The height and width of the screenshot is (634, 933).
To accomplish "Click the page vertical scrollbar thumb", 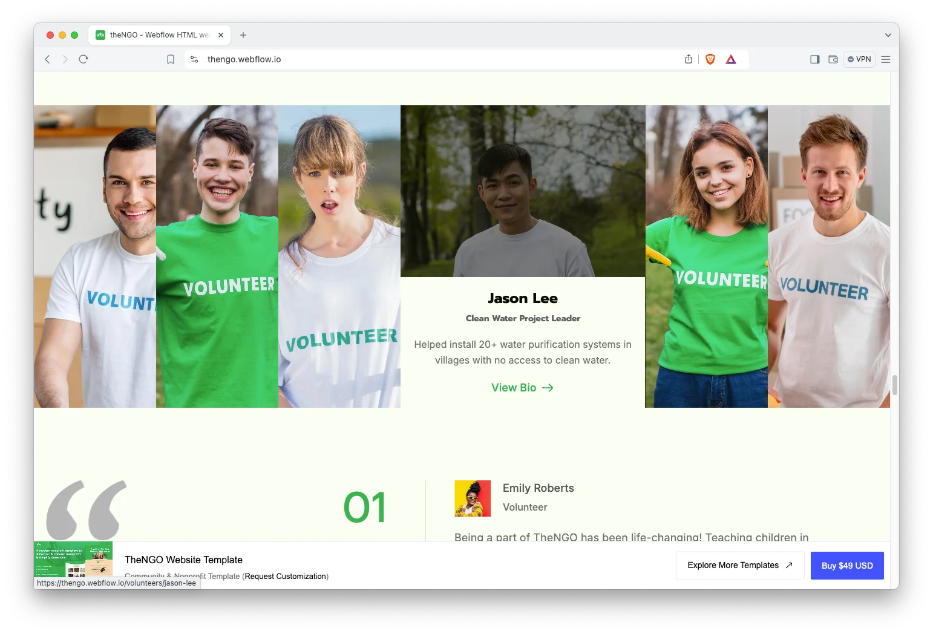I will pyautogui.click(x=894, y=385).
